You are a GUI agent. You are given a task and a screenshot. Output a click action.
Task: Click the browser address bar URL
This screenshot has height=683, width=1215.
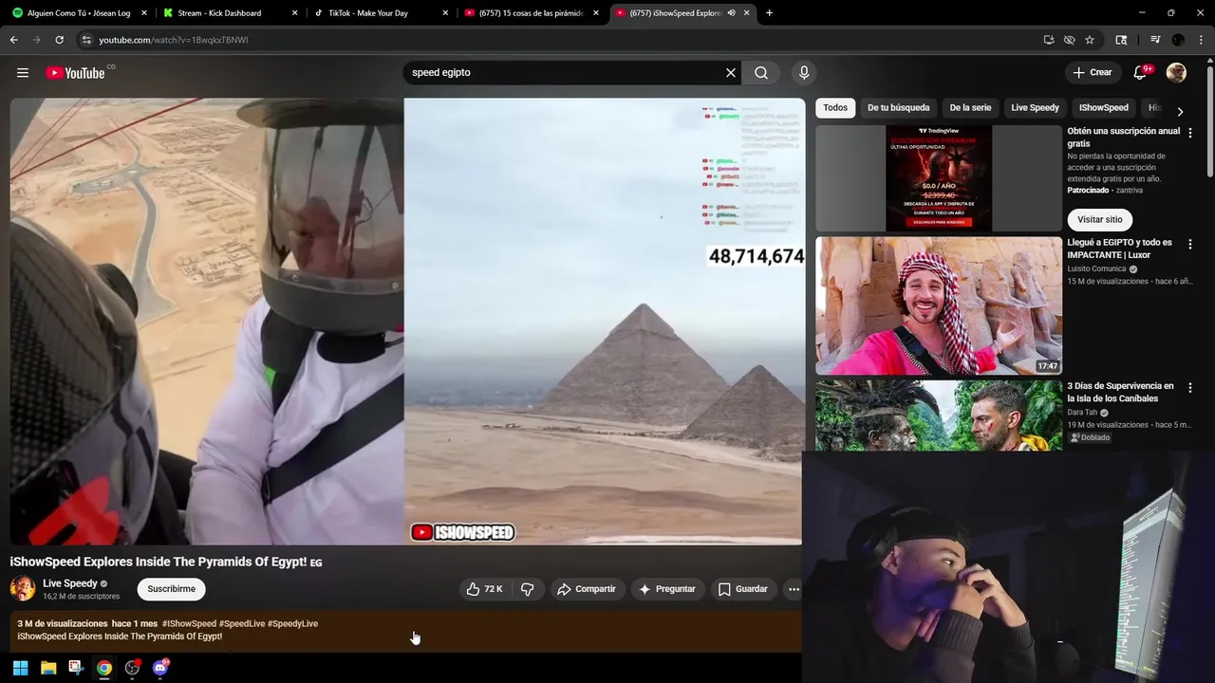tap(174, 40)
